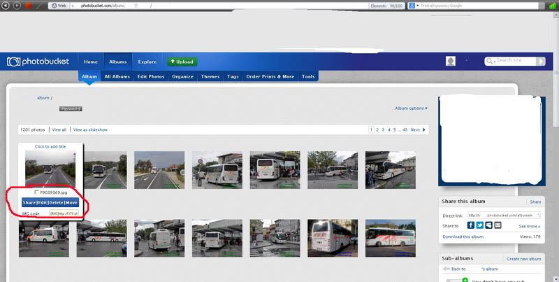Click the user avatar icon in header

(x=450, y=61)
